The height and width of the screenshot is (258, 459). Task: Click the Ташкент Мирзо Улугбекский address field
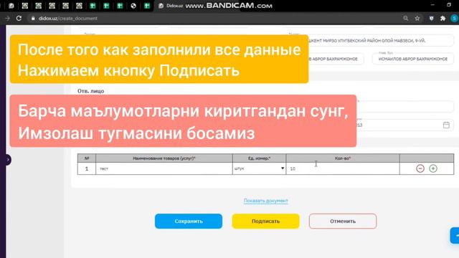point(381,40)
